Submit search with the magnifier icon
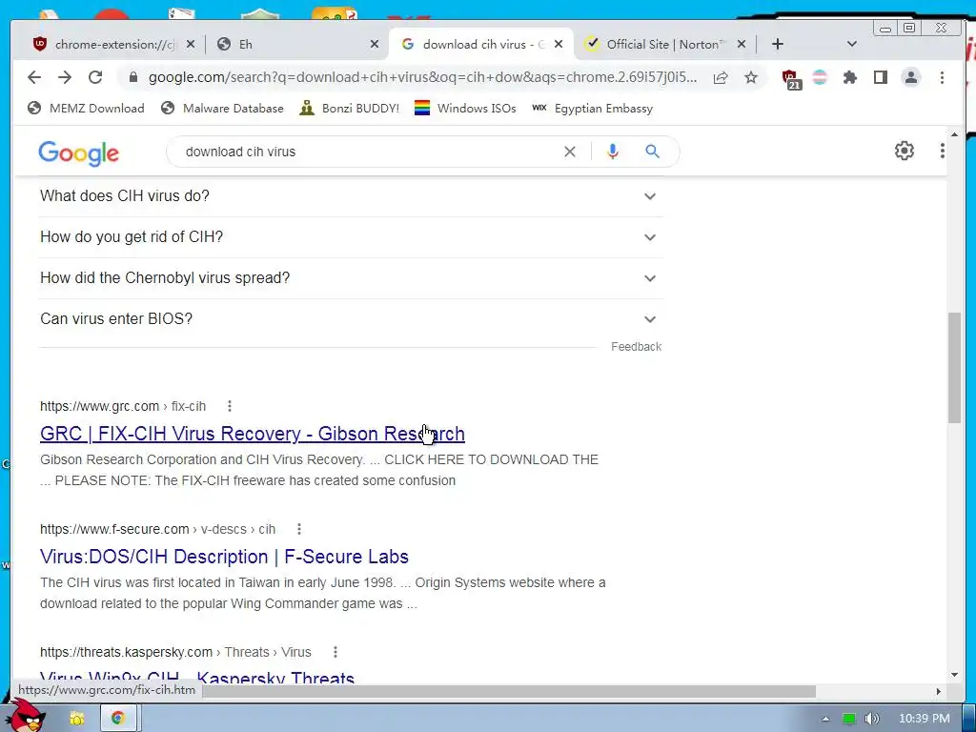Viewport: 976px width, 732px height. 652,152
